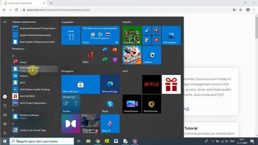258x145 pixels.
Task: Open the Microsoft Store tile
Action: click(81, 84)
